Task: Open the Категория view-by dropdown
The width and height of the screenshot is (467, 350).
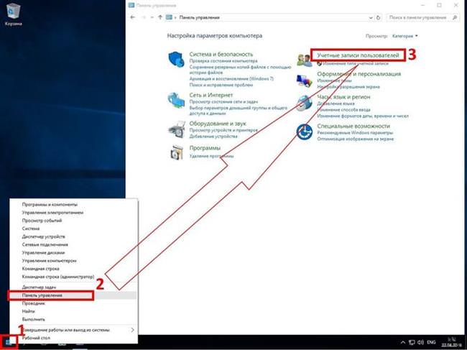Action: click(405, 36)
